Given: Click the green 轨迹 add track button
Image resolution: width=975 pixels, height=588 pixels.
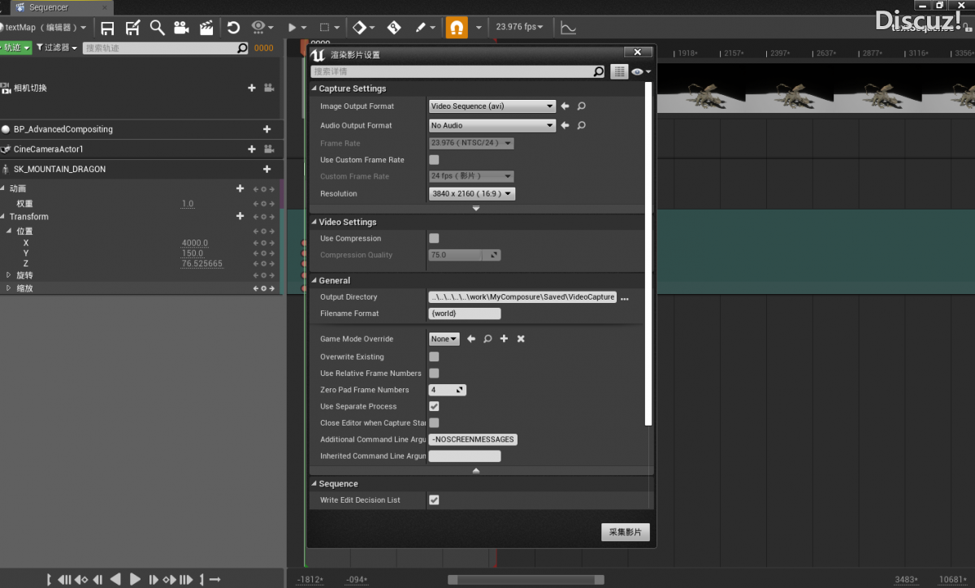Looking at the screenshot, I should (15, 48).
